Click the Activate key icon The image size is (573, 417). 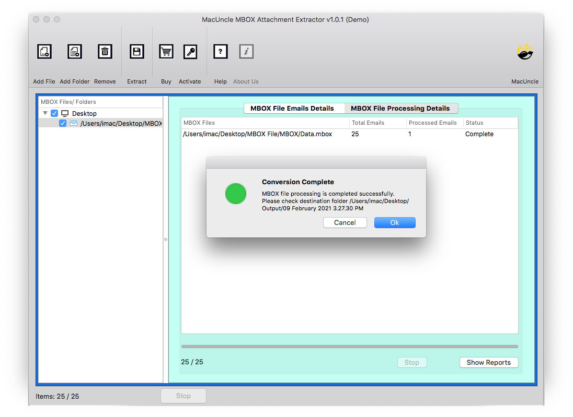click(190, 52)
